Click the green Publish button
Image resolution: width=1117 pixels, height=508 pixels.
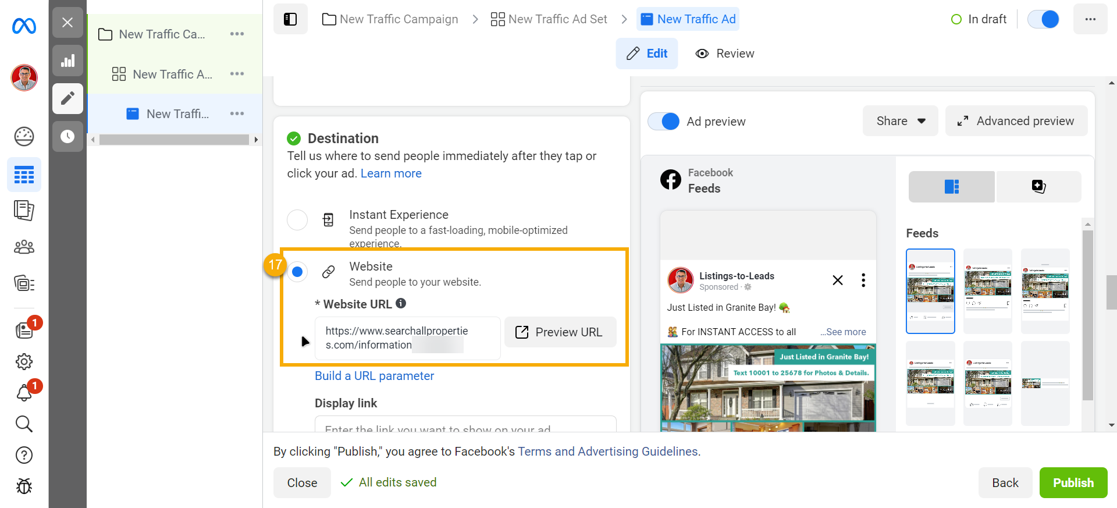click(1073, 482)
